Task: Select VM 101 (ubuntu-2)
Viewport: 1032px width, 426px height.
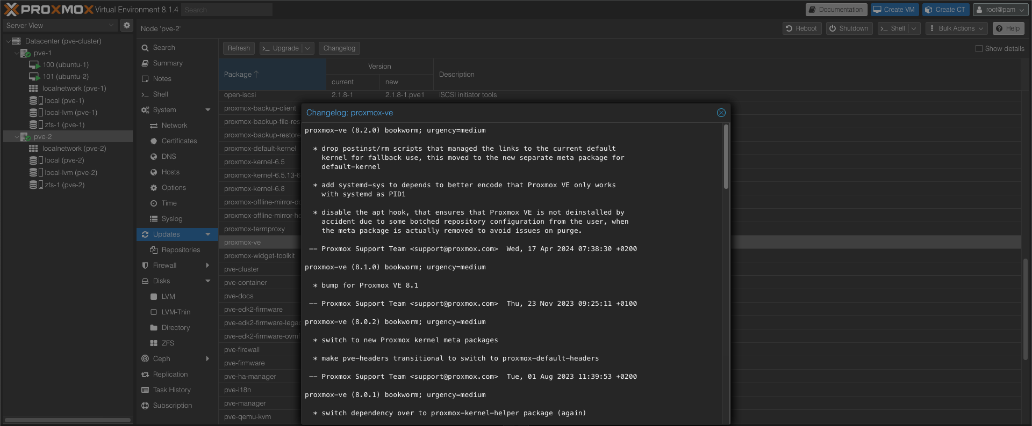Action: (66, 77)
